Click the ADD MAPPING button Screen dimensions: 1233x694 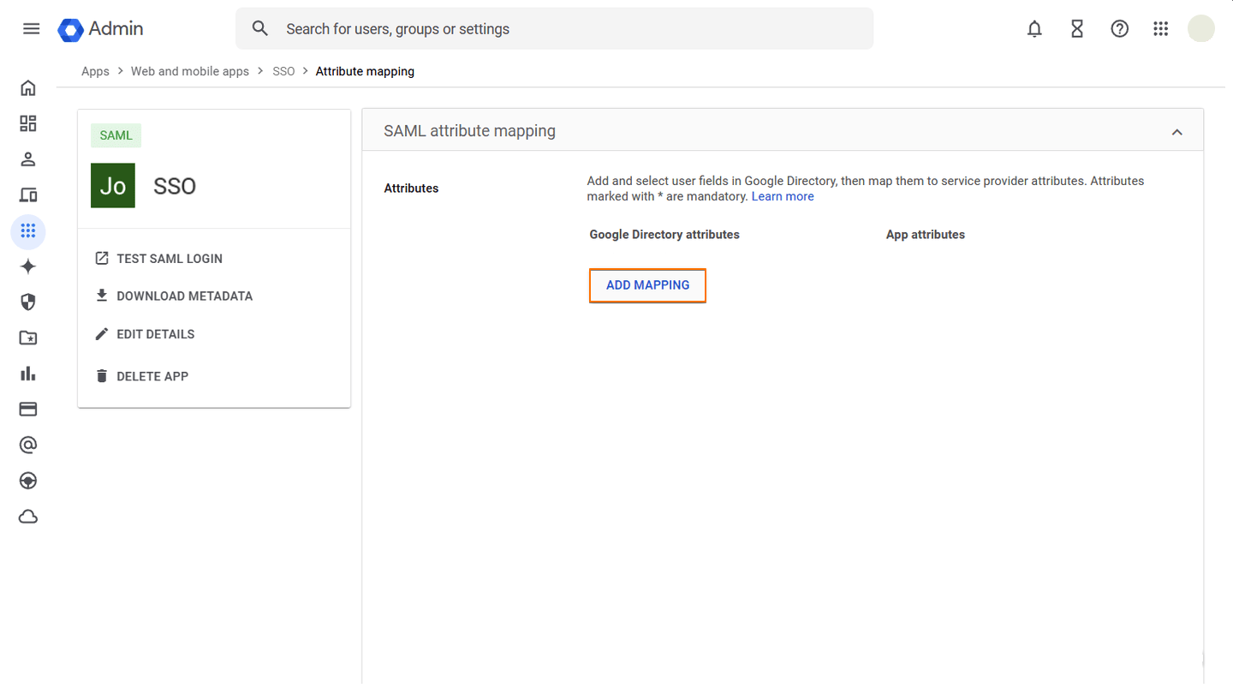click(x=647, y=284)
